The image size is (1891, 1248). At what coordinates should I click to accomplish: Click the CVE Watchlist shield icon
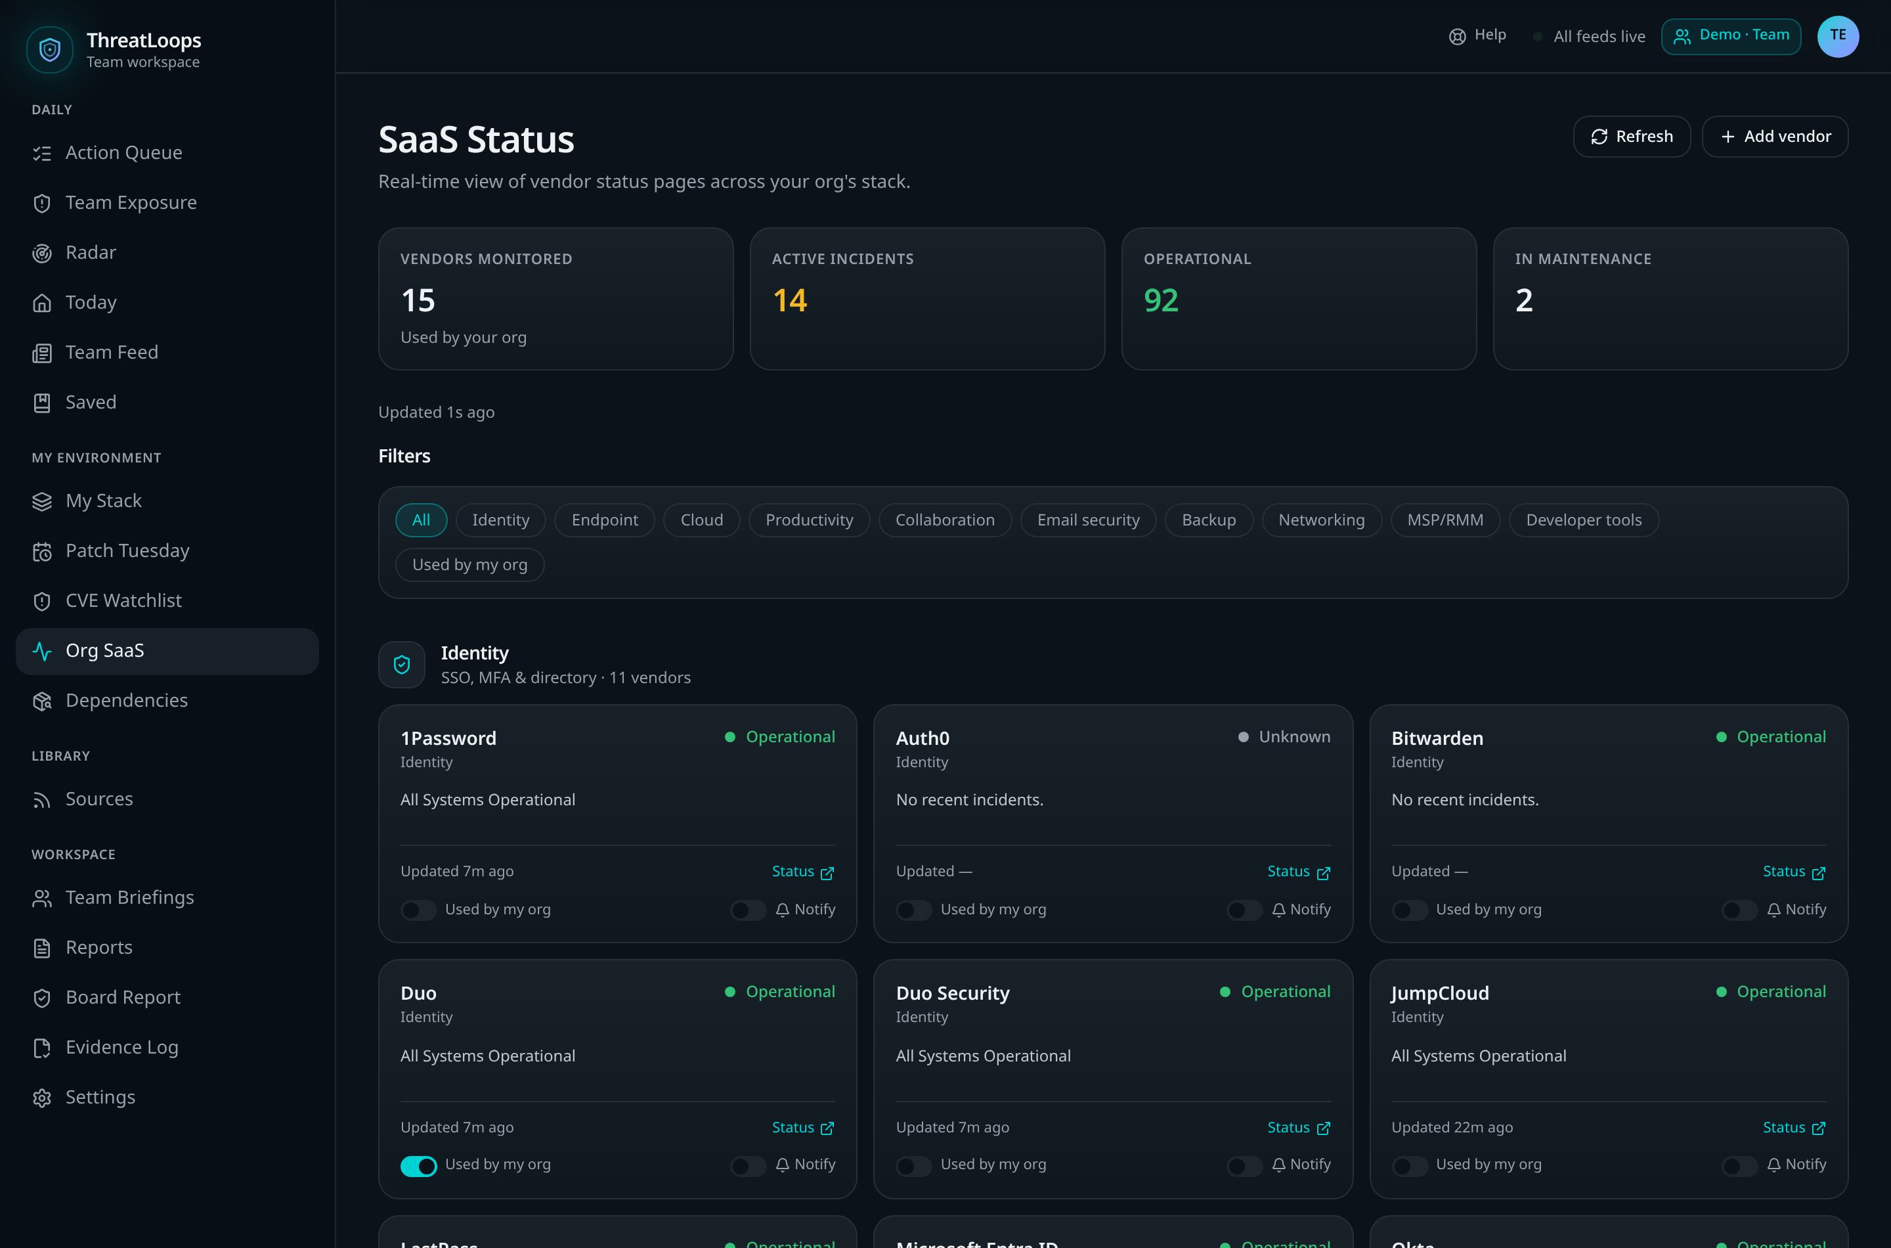coord(42,602)
